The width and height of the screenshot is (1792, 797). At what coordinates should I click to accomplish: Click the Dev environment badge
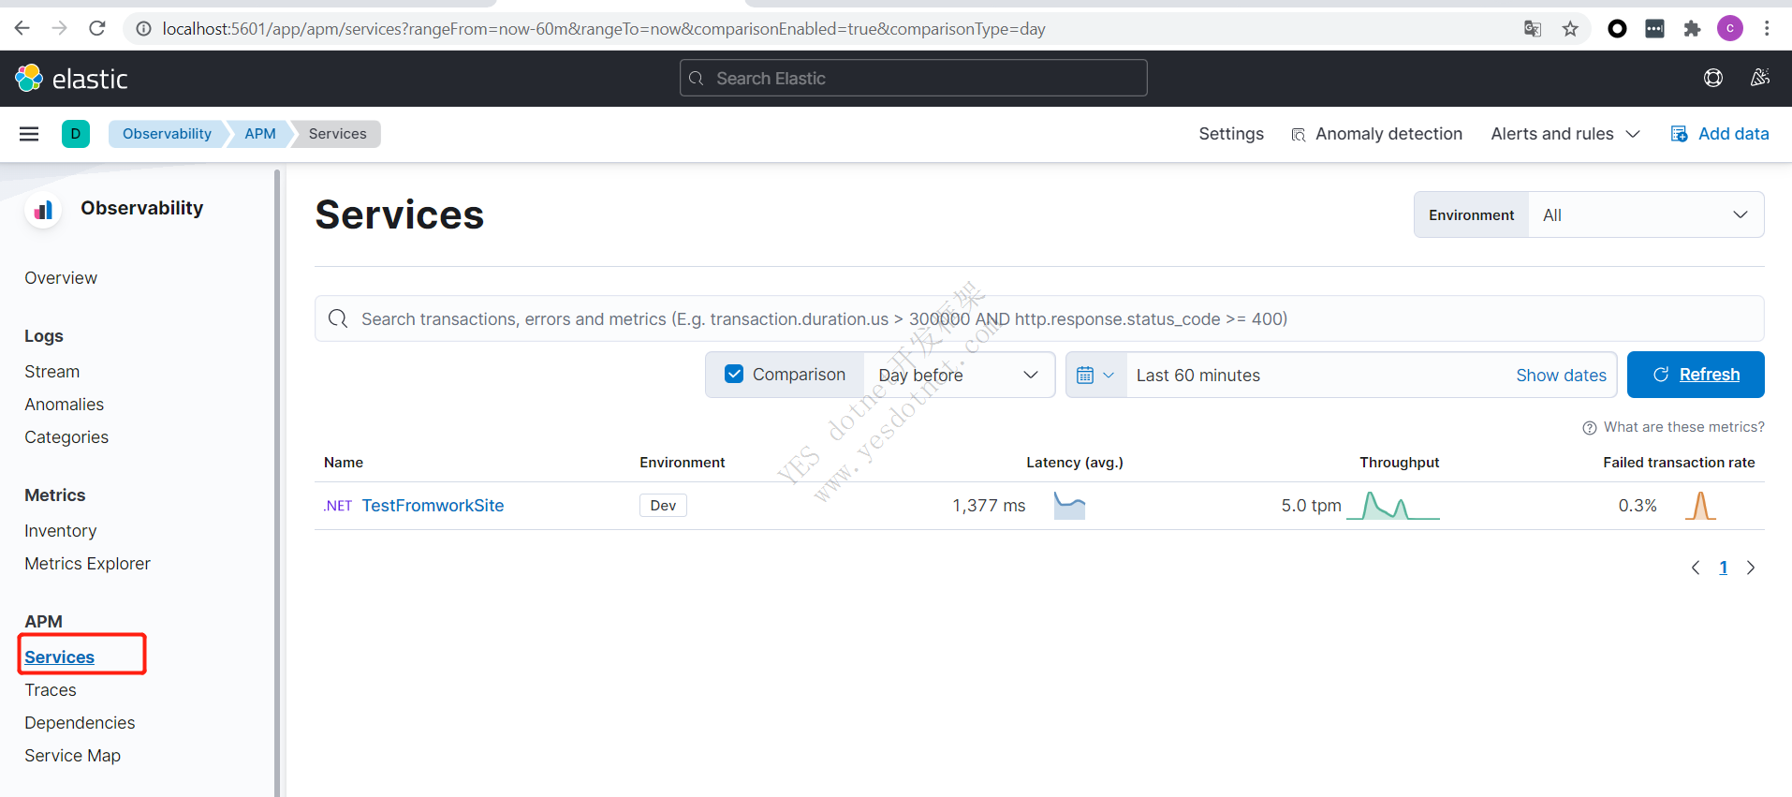point(663,506)
